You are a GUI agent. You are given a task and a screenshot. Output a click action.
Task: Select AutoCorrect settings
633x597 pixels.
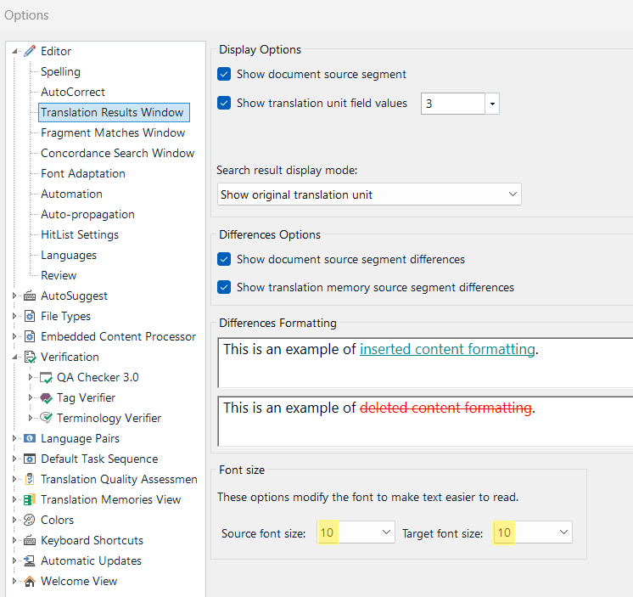click(73, 92)
